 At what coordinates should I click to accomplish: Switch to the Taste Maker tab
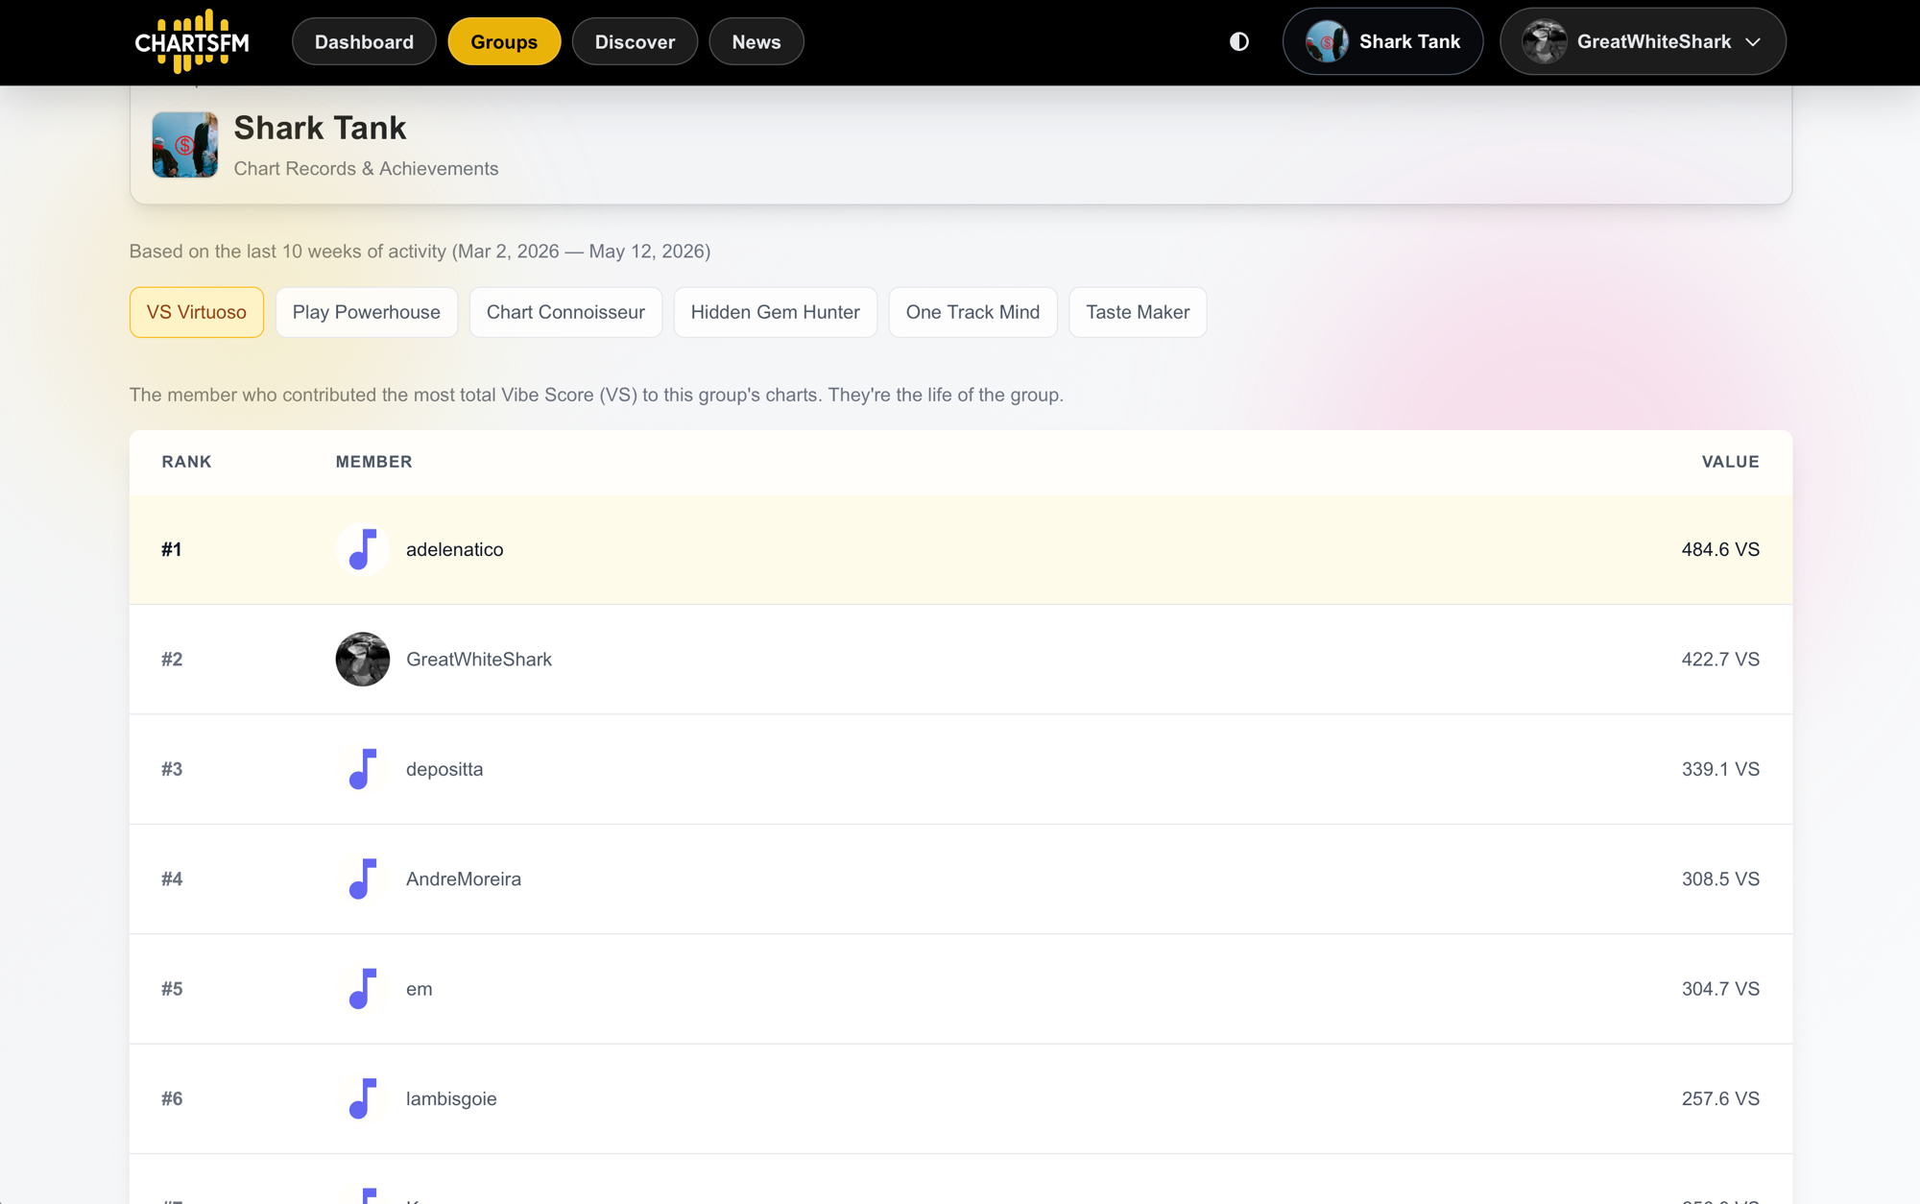click(1138, 312)
